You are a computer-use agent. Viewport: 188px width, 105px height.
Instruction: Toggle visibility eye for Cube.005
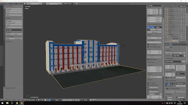[182, 9]
